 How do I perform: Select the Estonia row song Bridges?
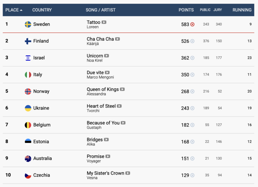click(95, 140)
